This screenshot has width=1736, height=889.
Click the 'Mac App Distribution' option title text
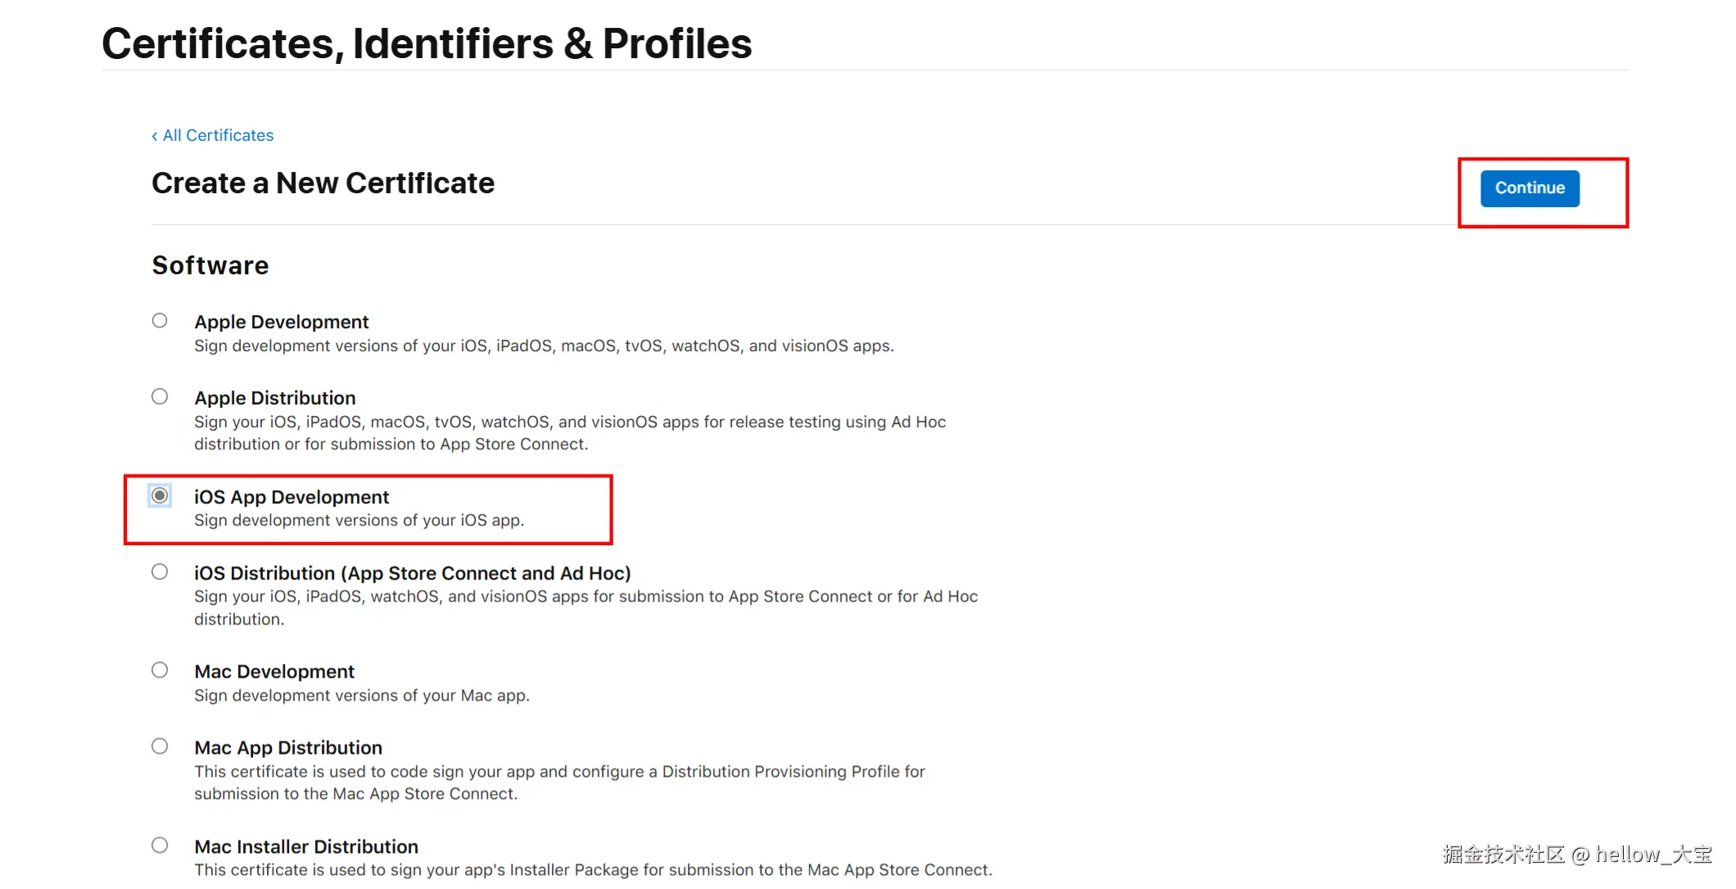point(287,748)
